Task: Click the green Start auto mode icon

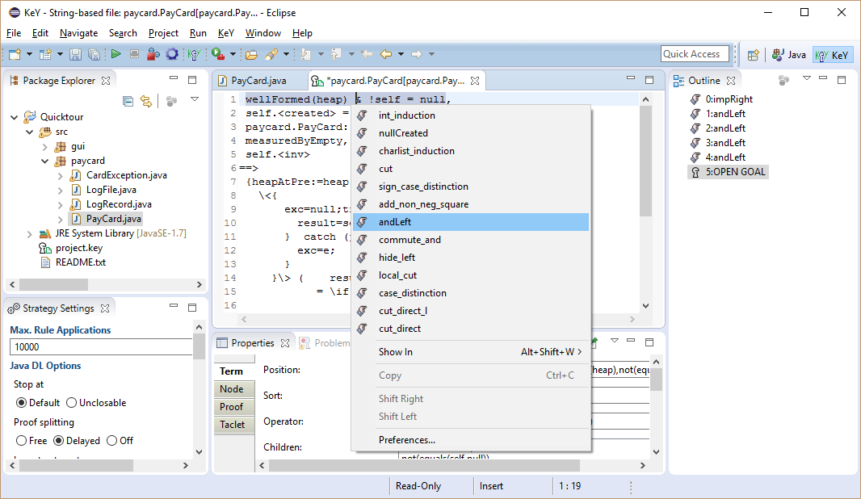Action: (115, 54)
